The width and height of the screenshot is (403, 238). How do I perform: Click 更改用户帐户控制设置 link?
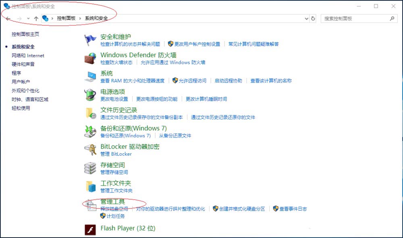[197, 44]
